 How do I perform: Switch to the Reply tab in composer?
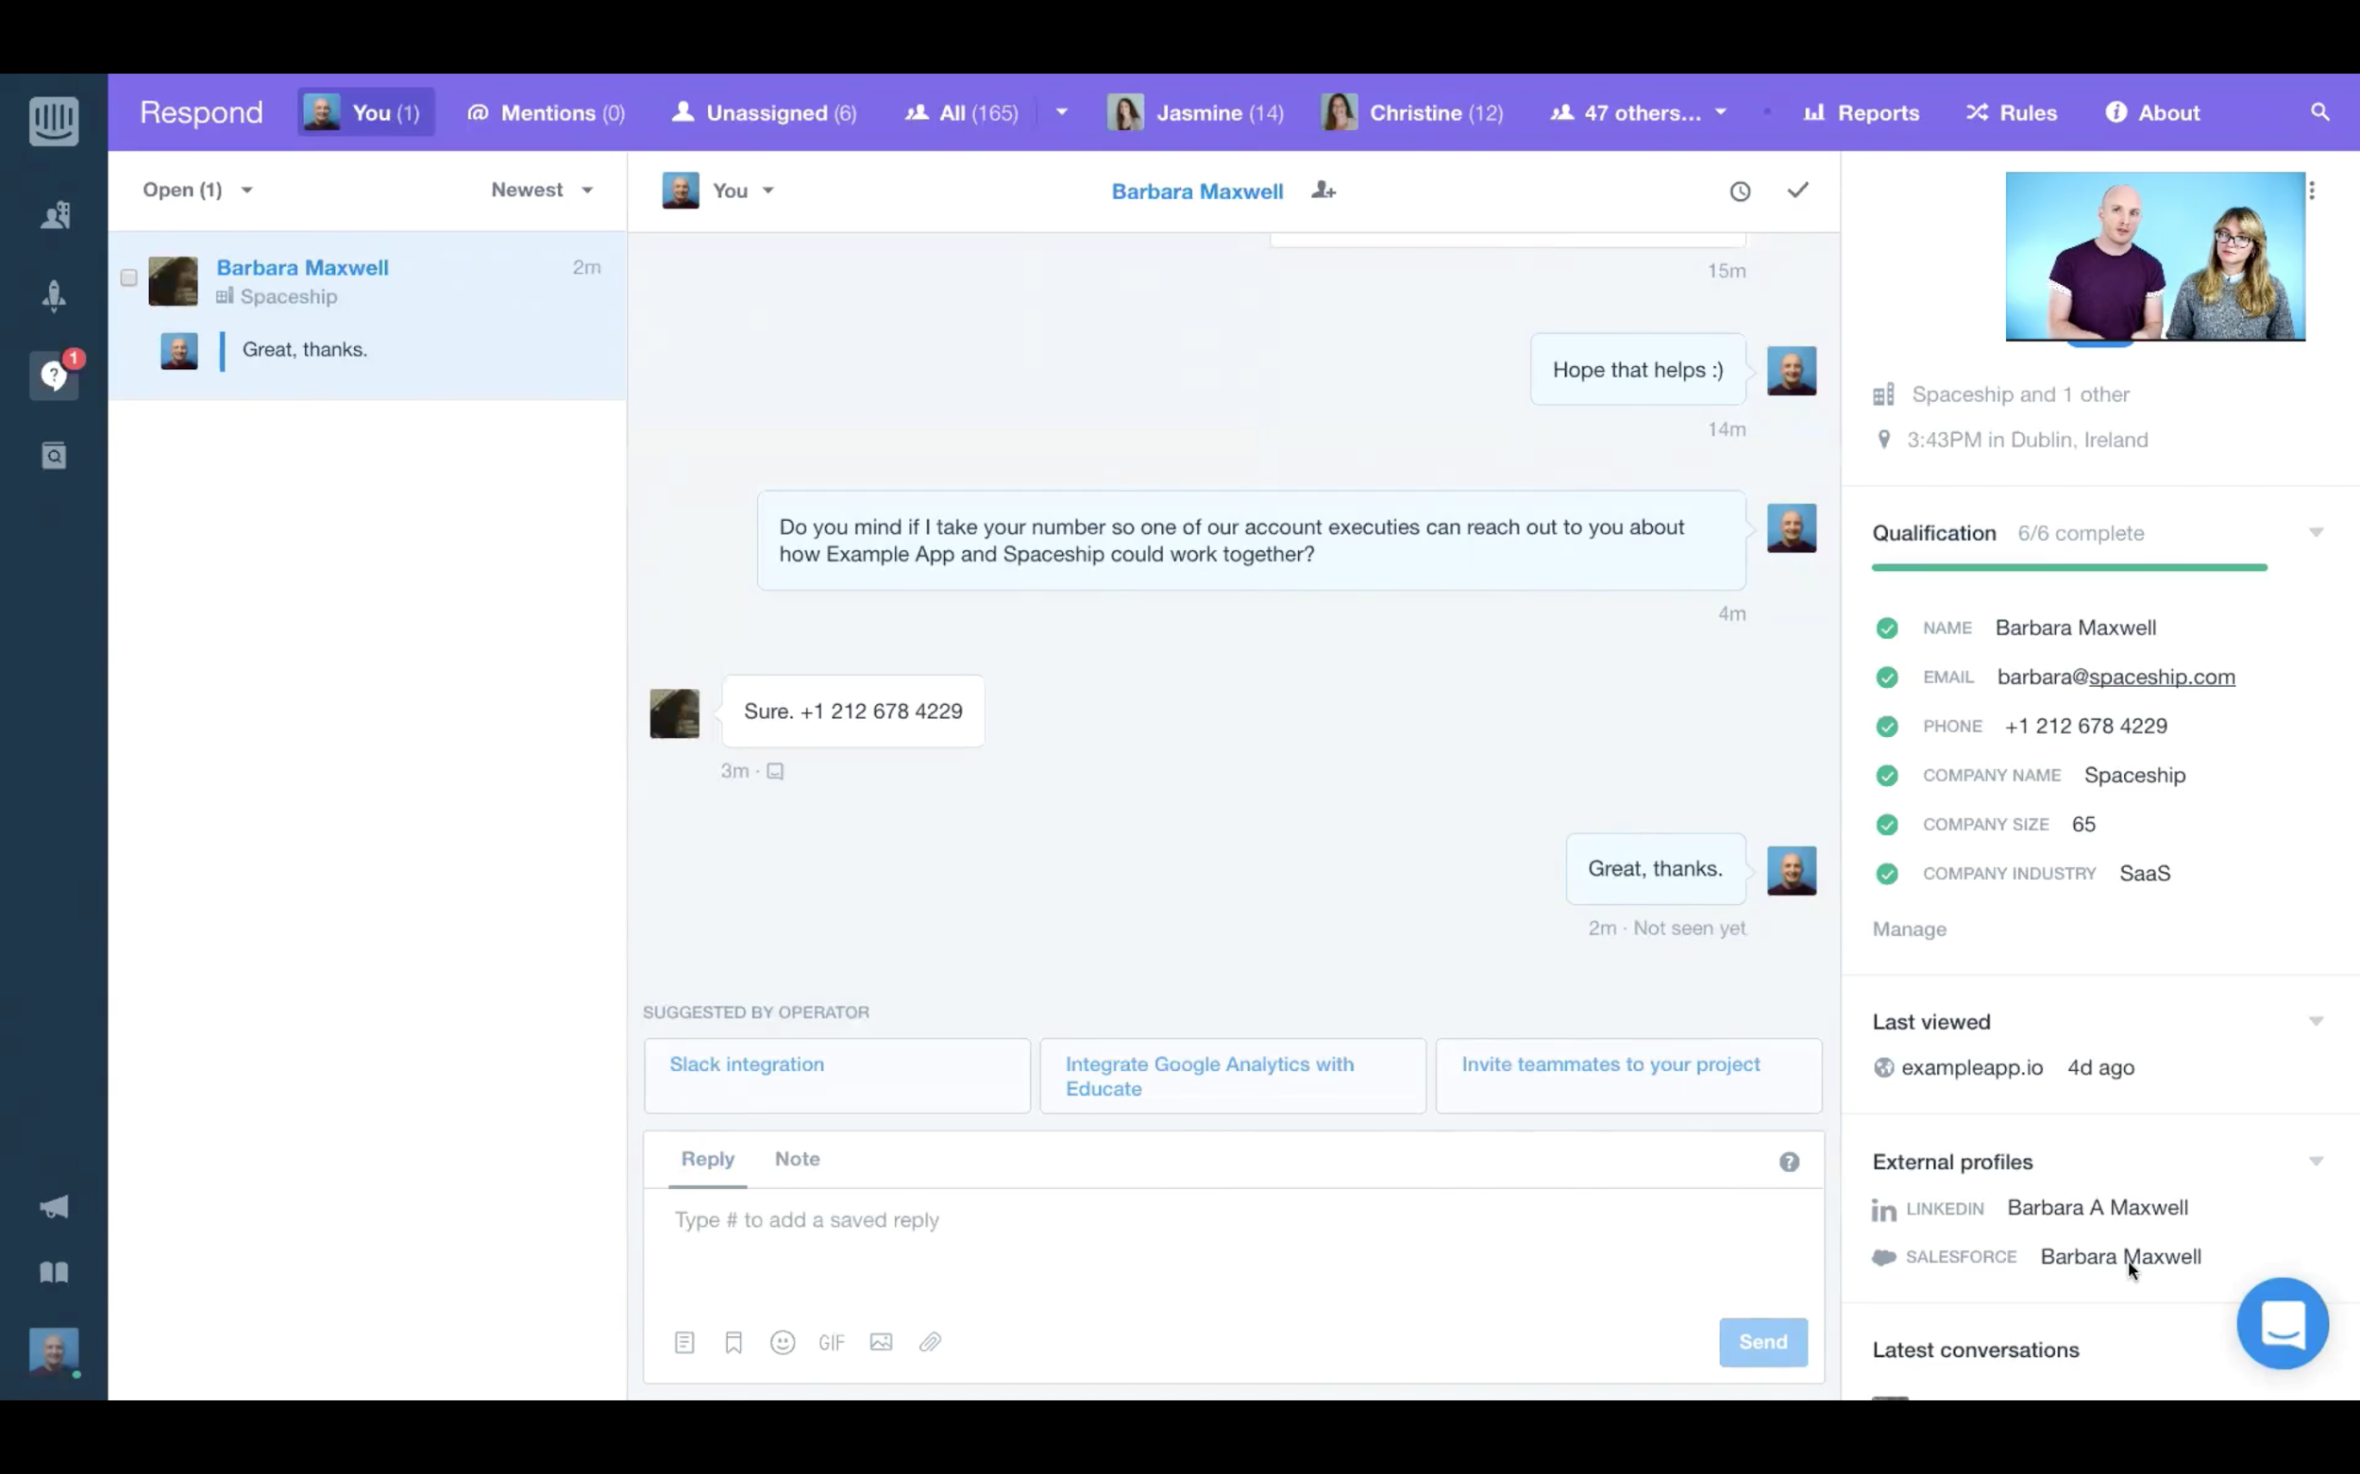[x=707, y=1159]
